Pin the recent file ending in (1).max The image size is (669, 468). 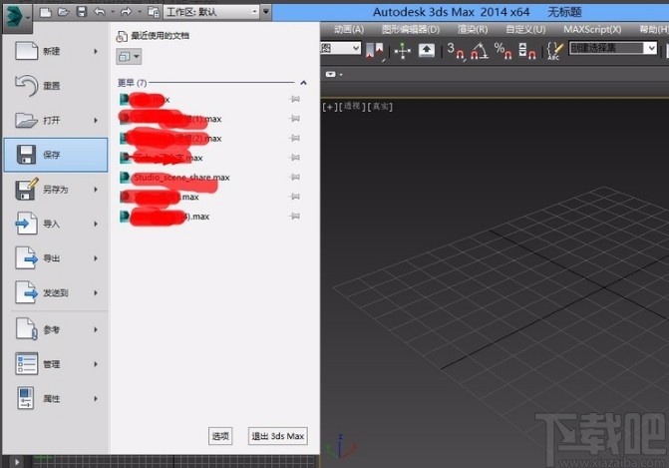pos(295,119)
